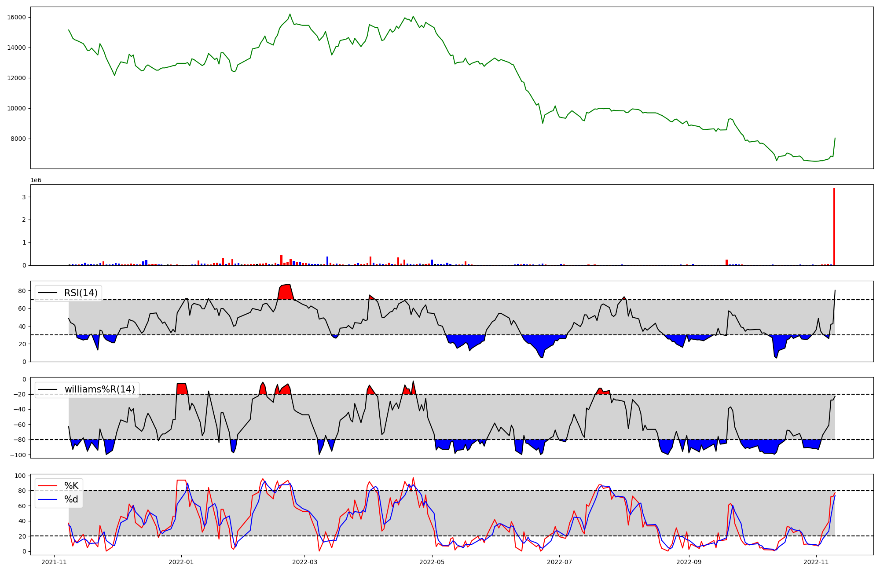The height and width of the screenshot is (572, 880).
Task: Click the 100 tick on stochastic chart axis
Action: [21, 476]
